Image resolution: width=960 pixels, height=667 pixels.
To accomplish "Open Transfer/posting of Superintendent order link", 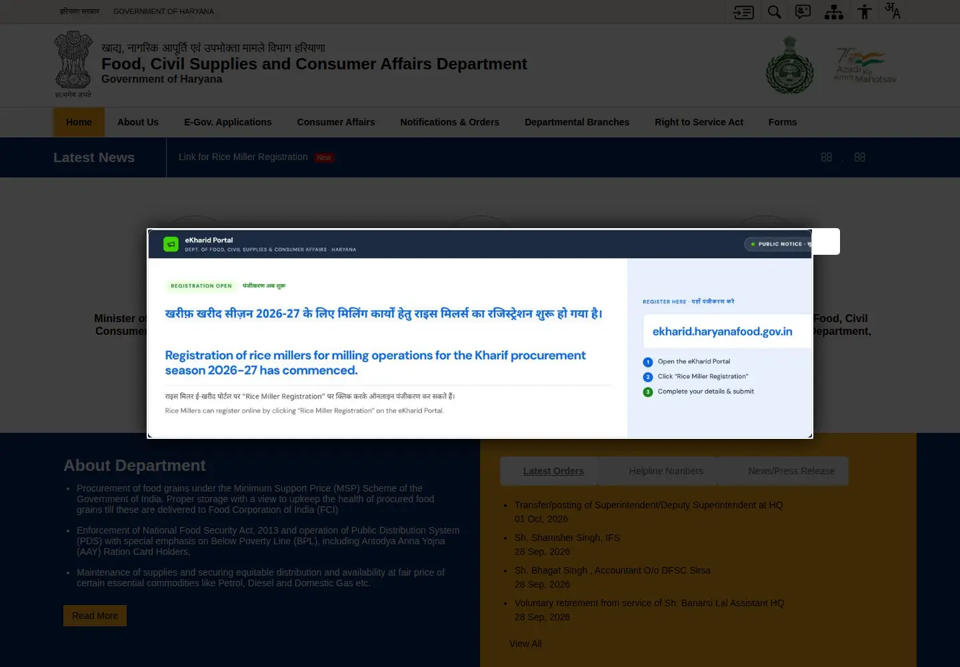I will pyautogui.click(x=649, y=505).
